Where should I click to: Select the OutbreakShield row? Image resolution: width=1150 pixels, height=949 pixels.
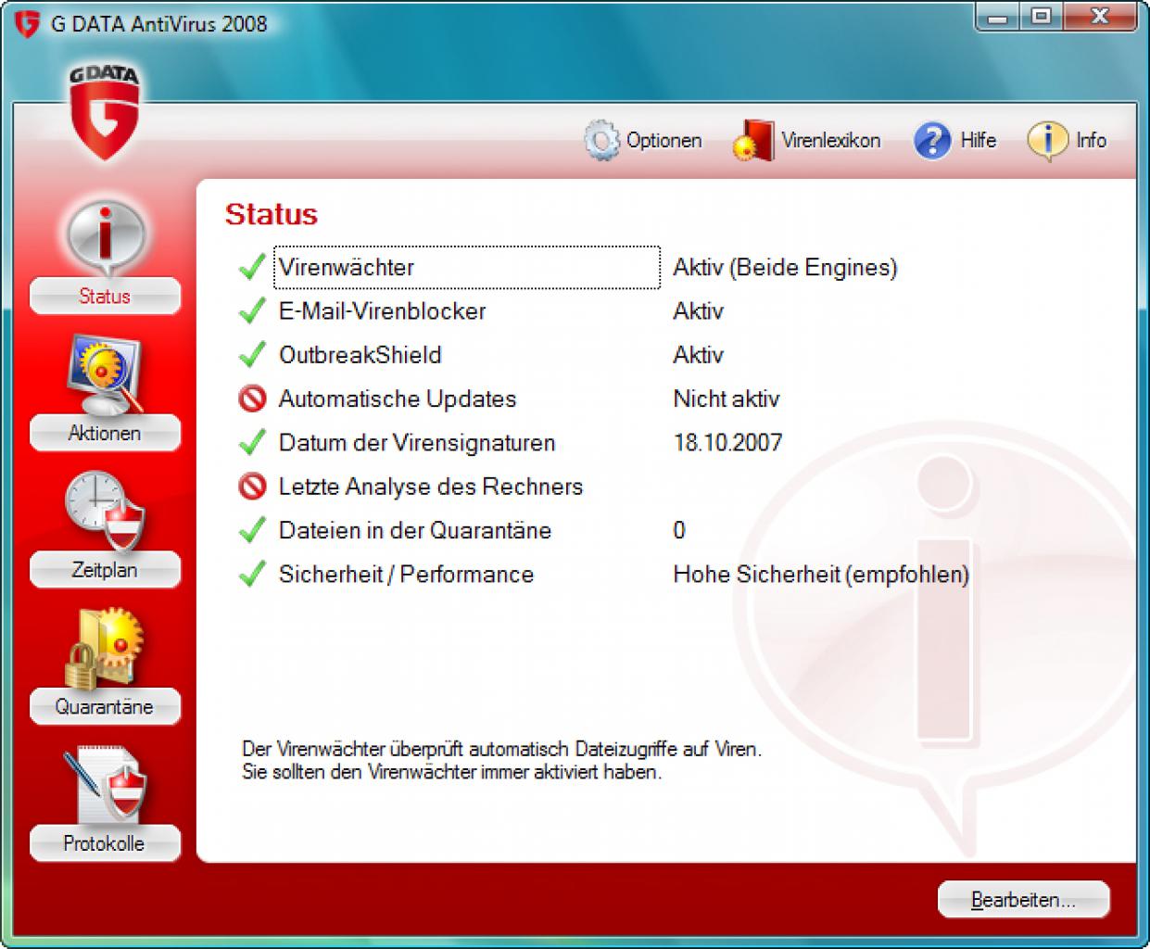[360, 354]
